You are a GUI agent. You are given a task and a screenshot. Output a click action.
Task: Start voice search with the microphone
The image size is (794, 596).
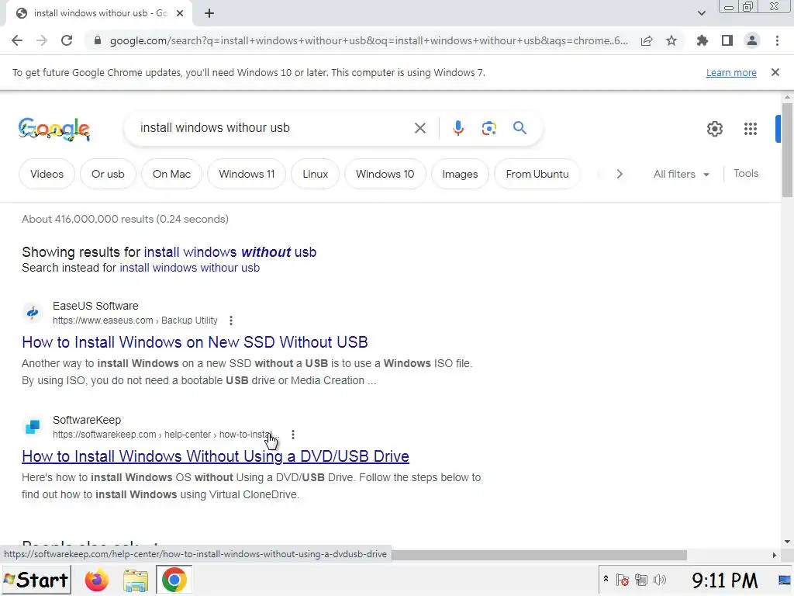pos(457,128)
